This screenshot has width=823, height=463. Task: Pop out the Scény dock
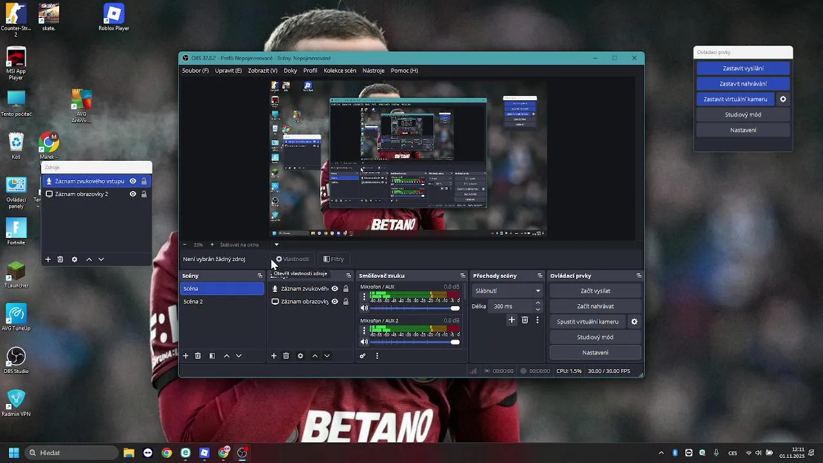tap(260, 276)
